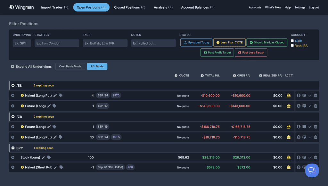
Task: Click the Underlying filter input field
Action: [21, 43]
